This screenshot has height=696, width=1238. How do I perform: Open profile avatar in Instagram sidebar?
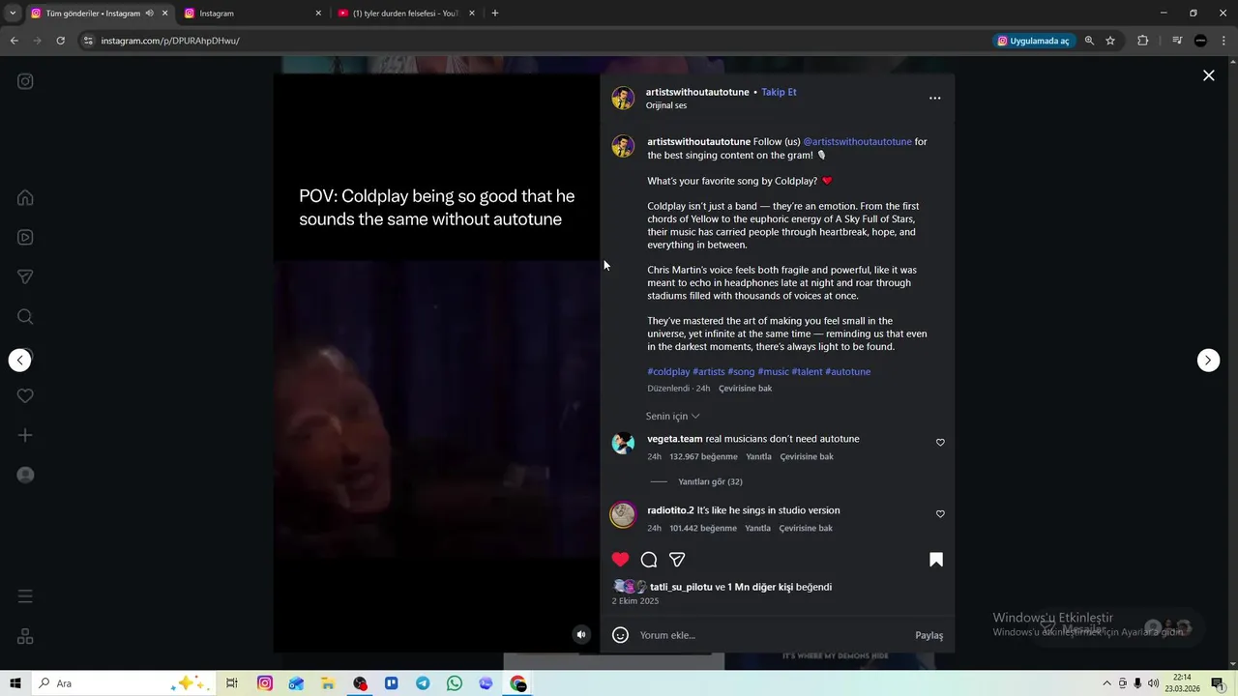[25, 475]
